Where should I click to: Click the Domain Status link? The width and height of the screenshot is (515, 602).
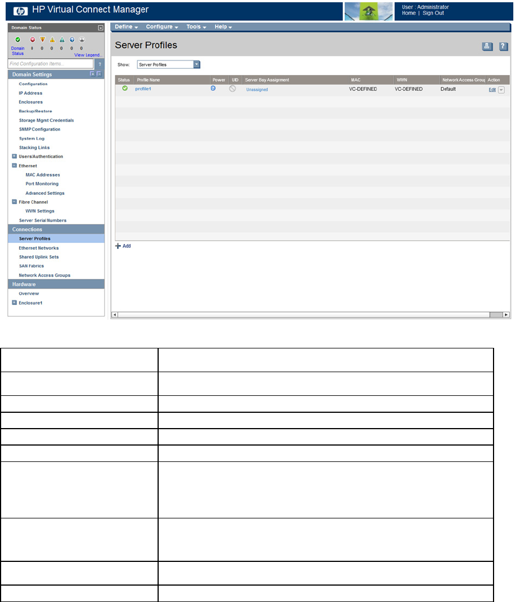(18, 51)
